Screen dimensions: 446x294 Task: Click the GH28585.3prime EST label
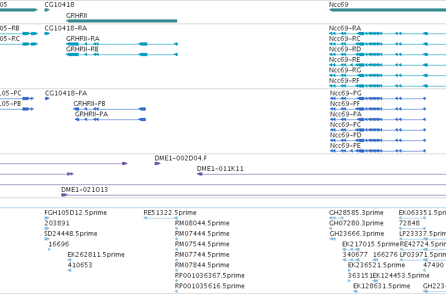(x=356, y=213)
